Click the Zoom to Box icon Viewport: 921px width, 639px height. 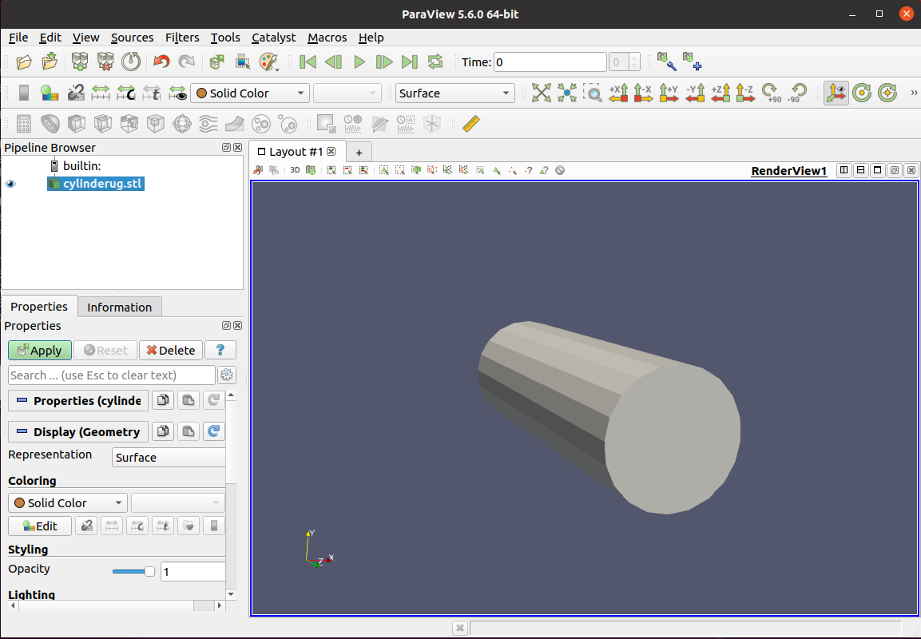[593, 93]
